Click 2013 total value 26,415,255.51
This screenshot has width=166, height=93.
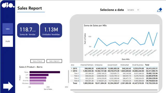[x=152, y=68]
